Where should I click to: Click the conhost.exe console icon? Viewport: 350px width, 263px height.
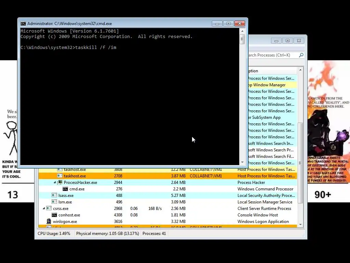(54, 215)
